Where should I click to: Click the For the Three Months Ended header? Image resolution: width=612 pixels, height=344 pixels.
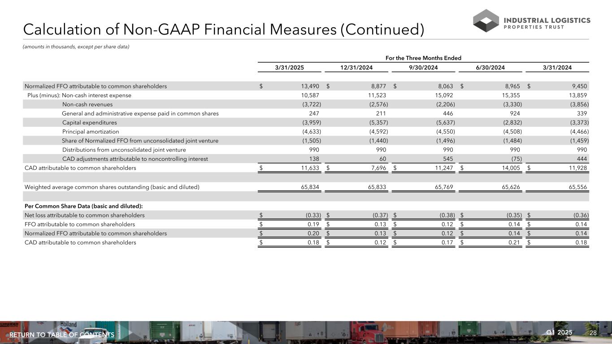pos(424,58)
